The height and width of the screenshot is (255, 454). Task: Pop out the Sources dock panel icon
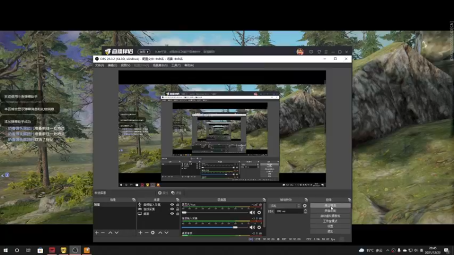(178, 200)
